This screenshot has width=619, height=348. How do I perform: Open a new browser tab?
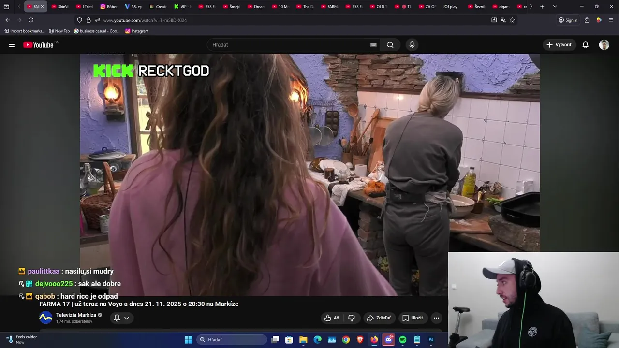coord(542,6)
